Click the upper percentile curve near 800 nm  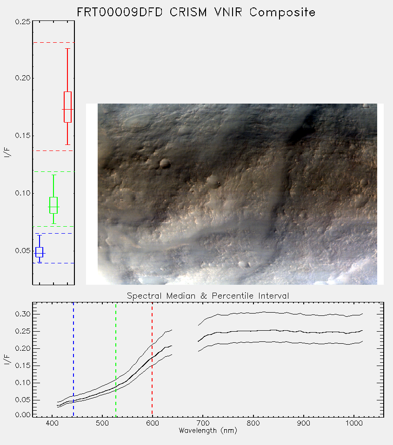(x=253, y=313)
